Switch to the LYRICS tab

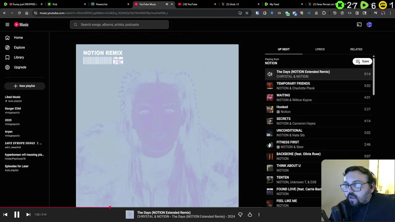pyautogui.click(x=320, y=49)
